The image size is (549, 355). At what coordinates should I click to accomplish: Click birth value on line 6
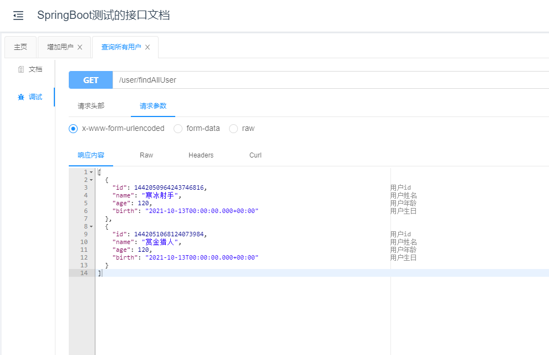pyautogui.click(x=202, y=211)
